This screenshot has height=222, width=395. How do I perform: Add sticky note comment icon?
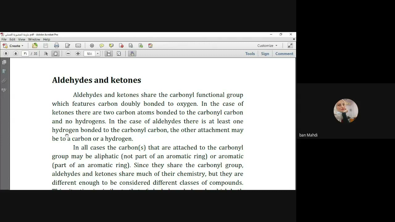[x=102, y=46]
